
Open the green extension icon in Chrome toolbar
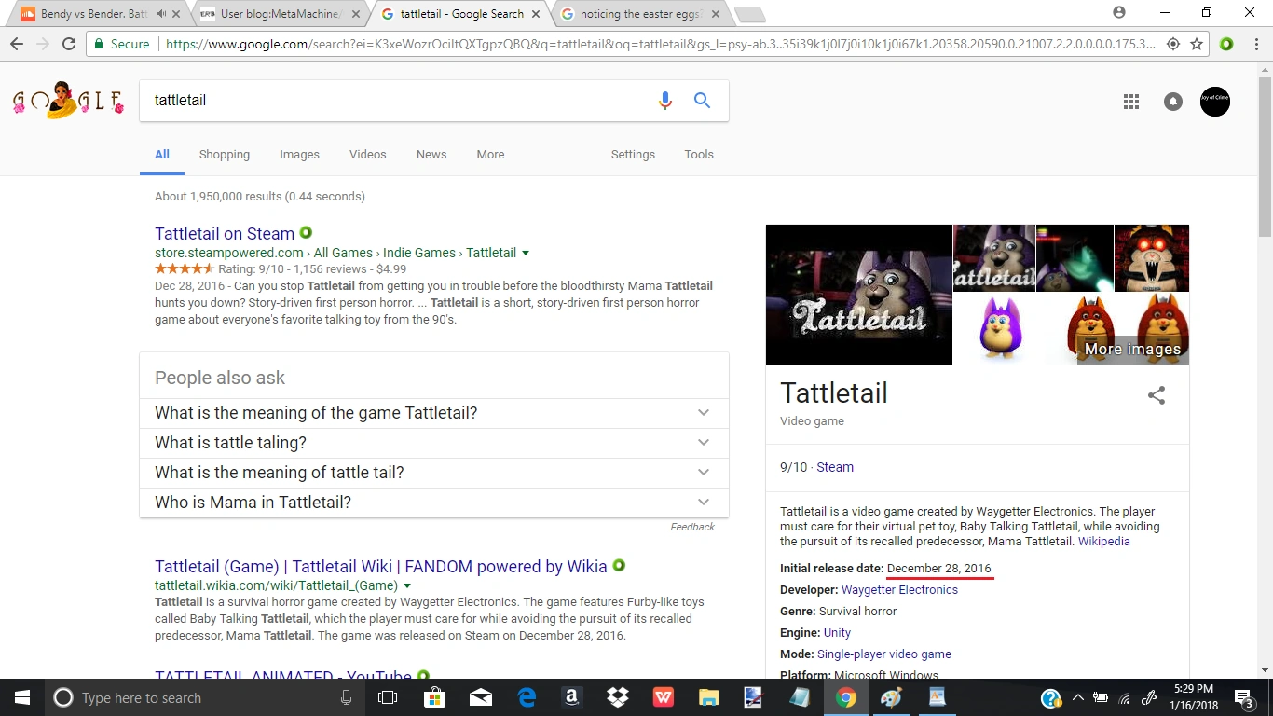coord(1226,44)
